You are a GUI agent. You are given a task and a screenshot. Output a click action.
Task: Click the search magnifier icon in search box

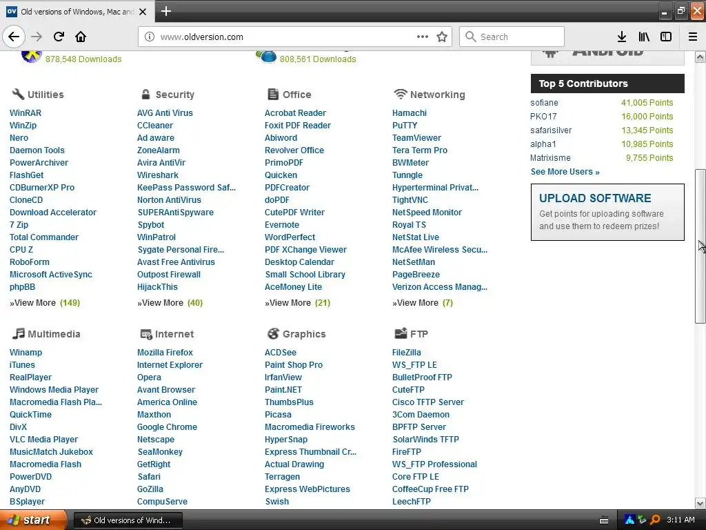[470, 37]
